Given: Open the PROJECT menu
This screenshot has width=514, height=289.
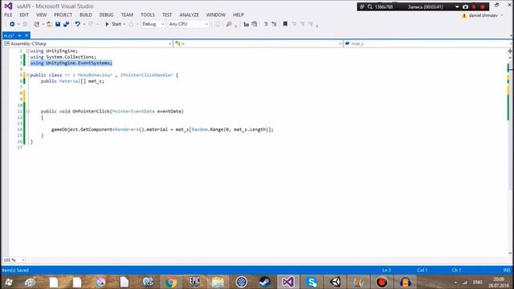Looking at the screenshot, I should (63, 14).
